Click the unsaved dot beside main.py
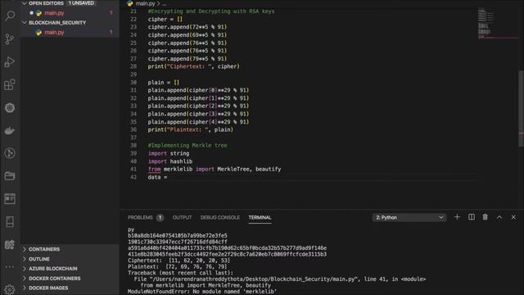The width and height of the screenshot is (524, 295). pyautogui.click(x=31, y=13)
